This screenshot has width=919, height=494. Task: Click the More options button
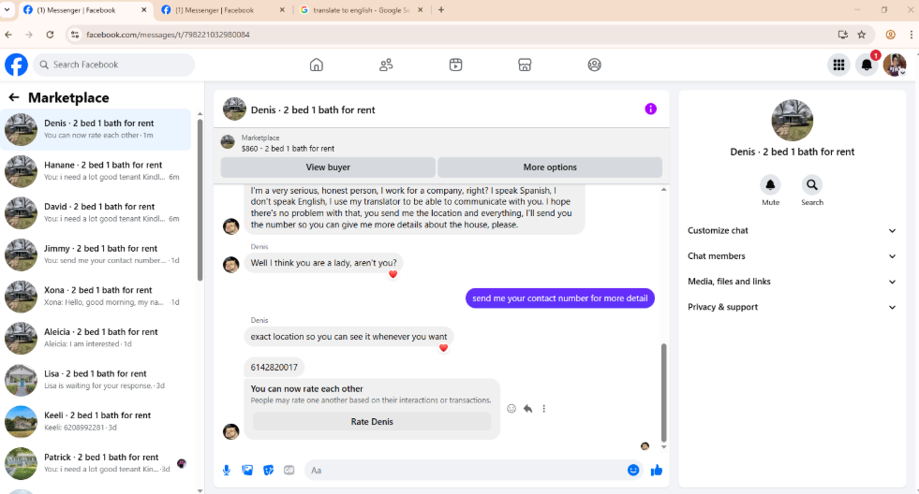(550, 167)
